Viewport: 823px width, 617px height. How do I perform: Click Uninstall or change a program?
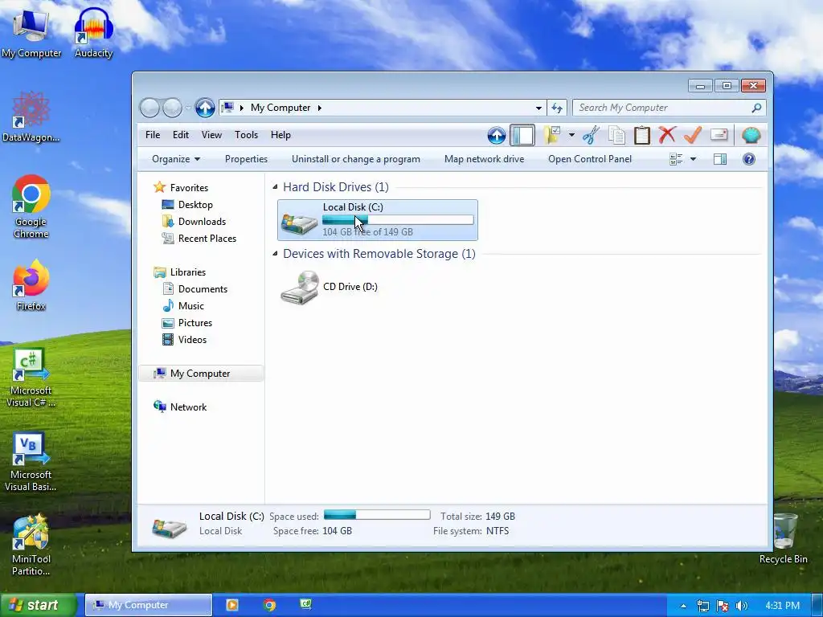(356, 159)
